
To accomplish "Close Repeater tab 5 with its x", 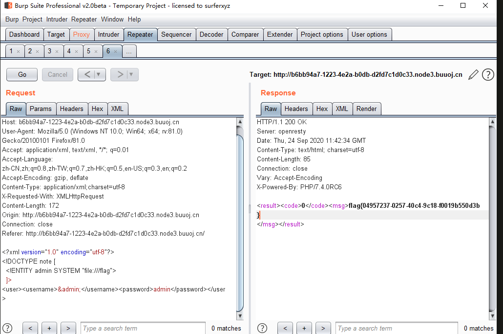I will point(96,51).
